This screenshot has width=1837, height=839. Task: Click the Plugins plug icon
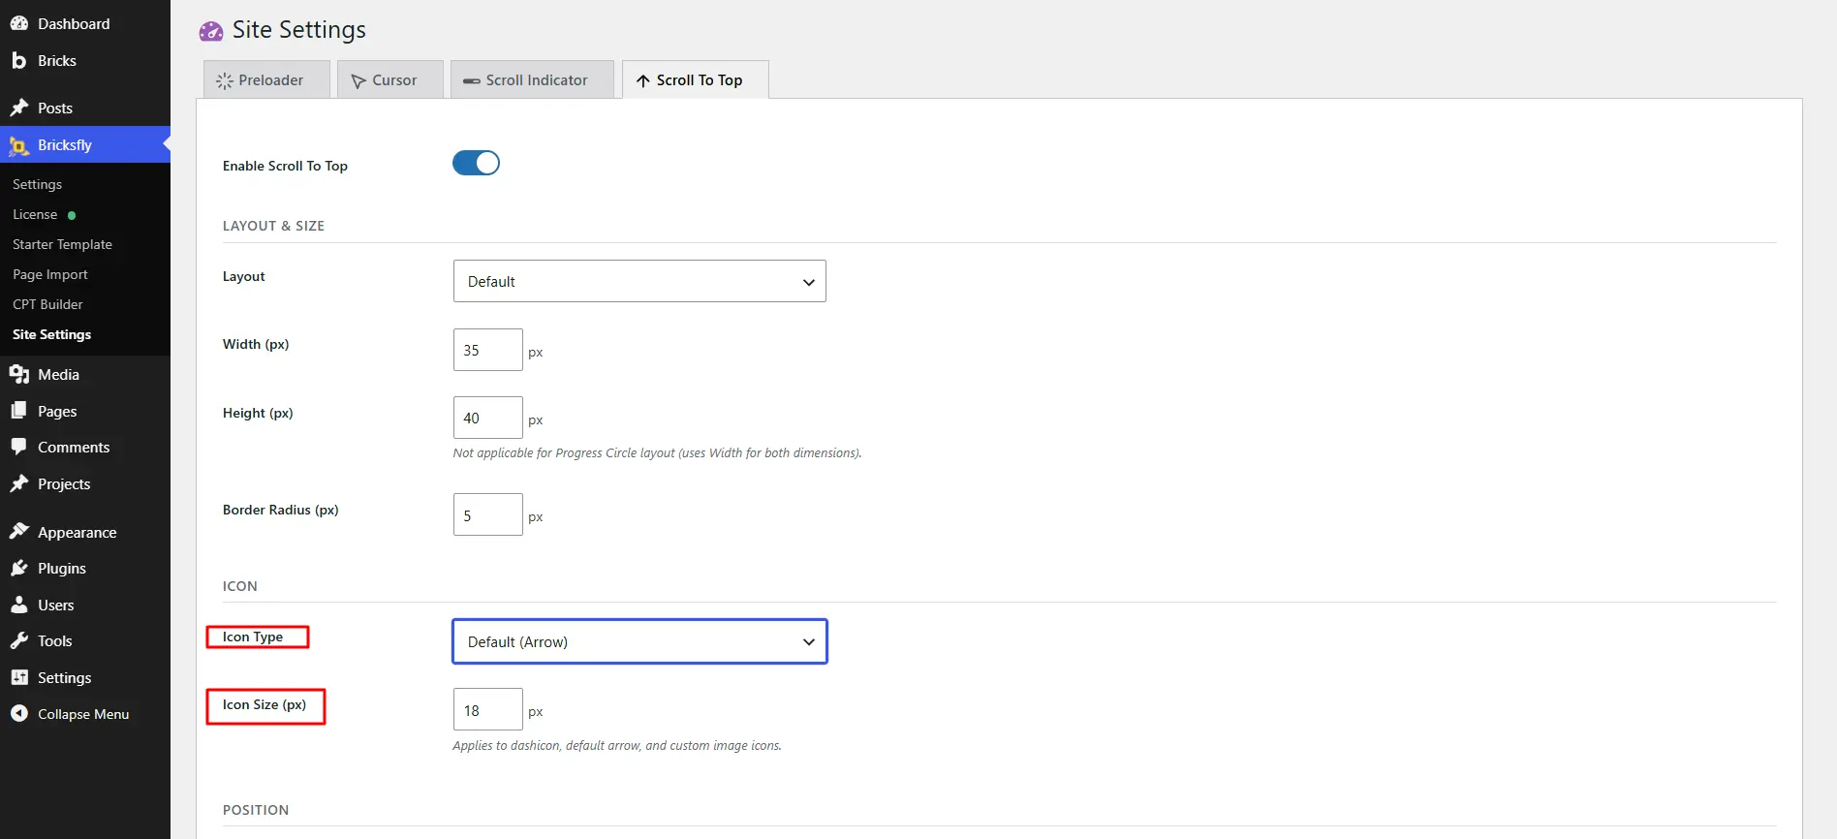tap(18, 568)
